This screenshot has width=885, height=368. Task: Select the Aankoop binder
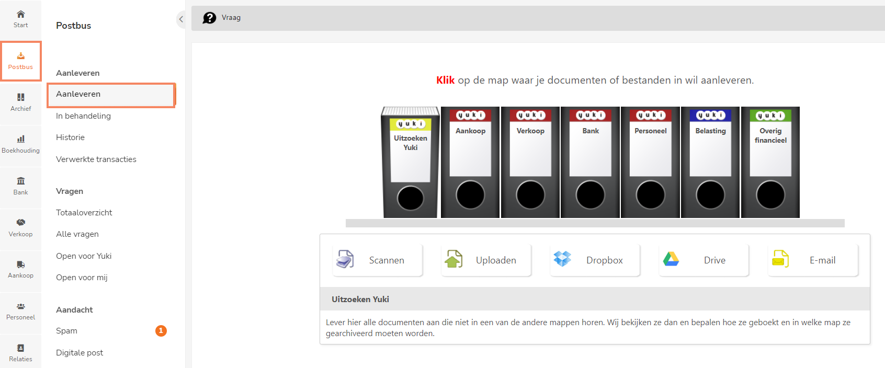(x=470, y=163)
